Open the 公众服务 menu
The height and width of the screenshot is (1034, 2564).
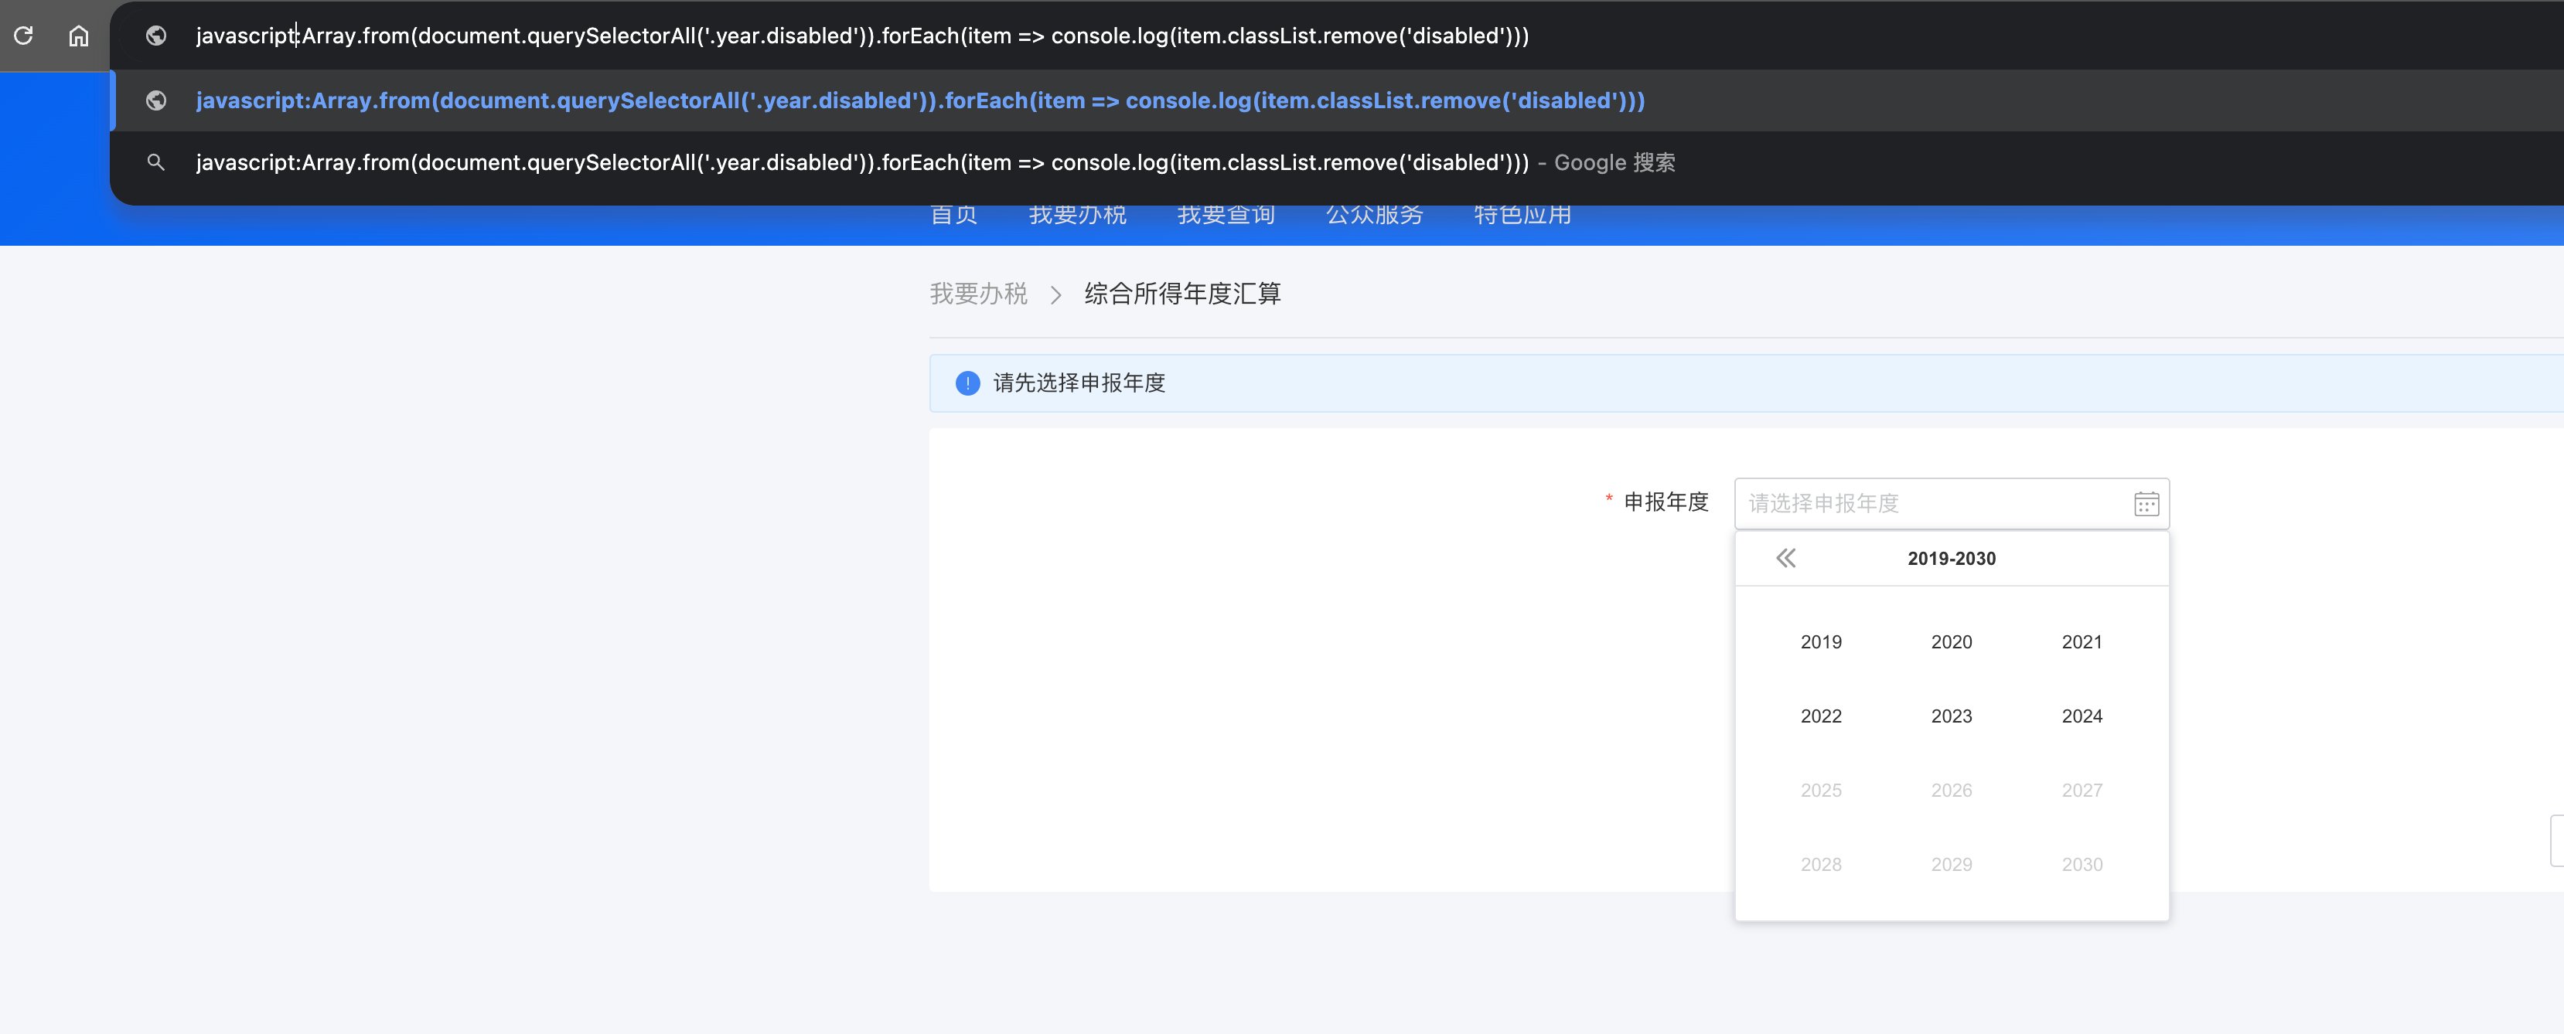pyautogui.click(x=1375, y=215)
